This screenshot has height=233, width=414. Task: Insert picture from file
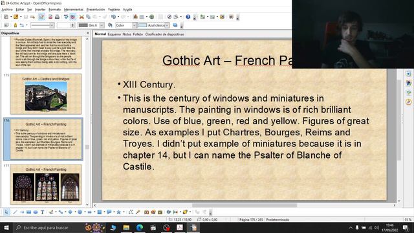[x=153, y=212]
